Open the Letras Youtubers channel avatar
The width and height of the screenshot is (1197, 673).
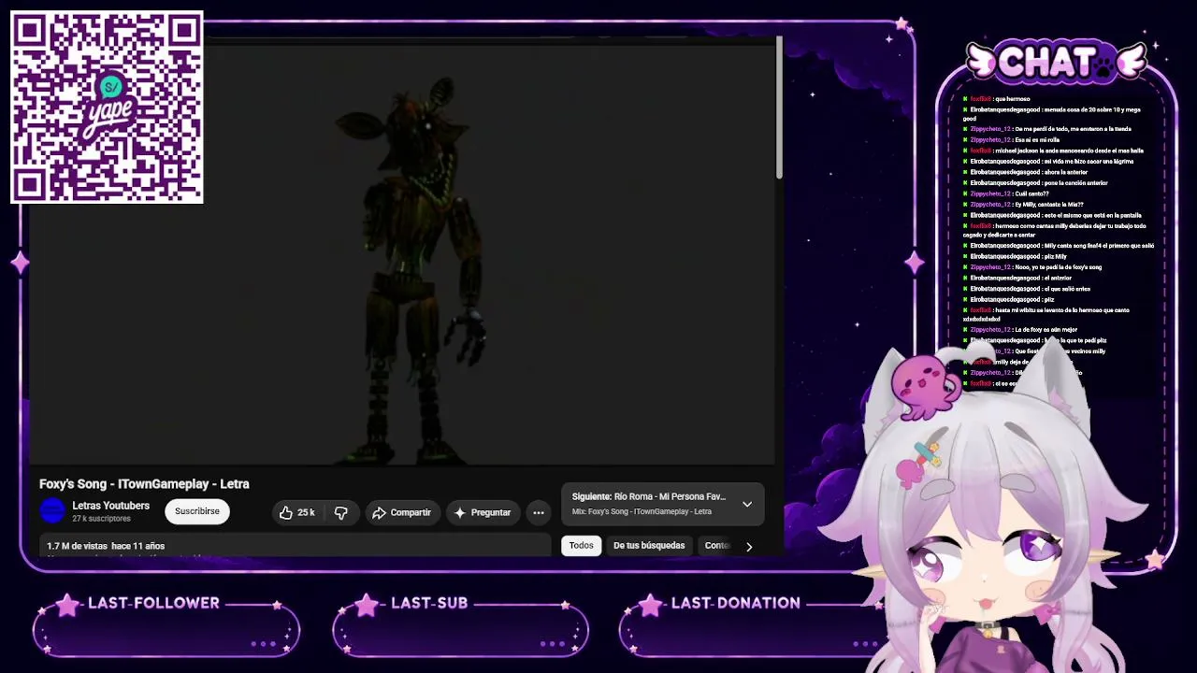[x=52, y=510]
